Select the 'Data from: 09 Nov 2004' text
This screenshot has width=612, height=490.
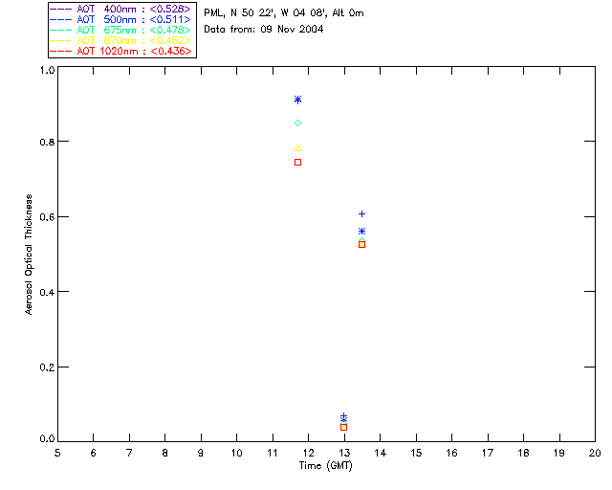tap(264, 30)
